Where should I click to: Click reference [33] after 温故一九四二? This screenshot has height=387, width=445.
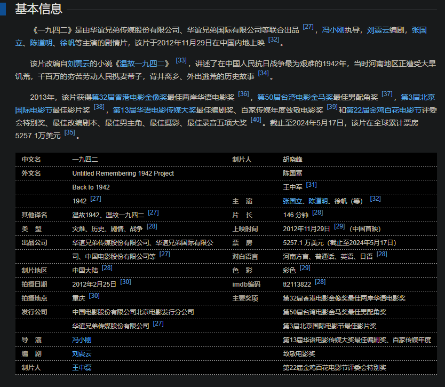[x=181, y=60]
